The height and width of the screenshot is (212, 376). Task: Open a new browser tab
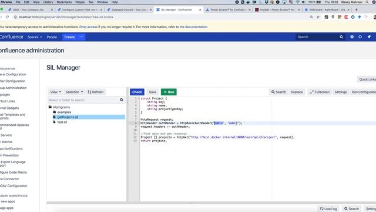coord(357,9)
